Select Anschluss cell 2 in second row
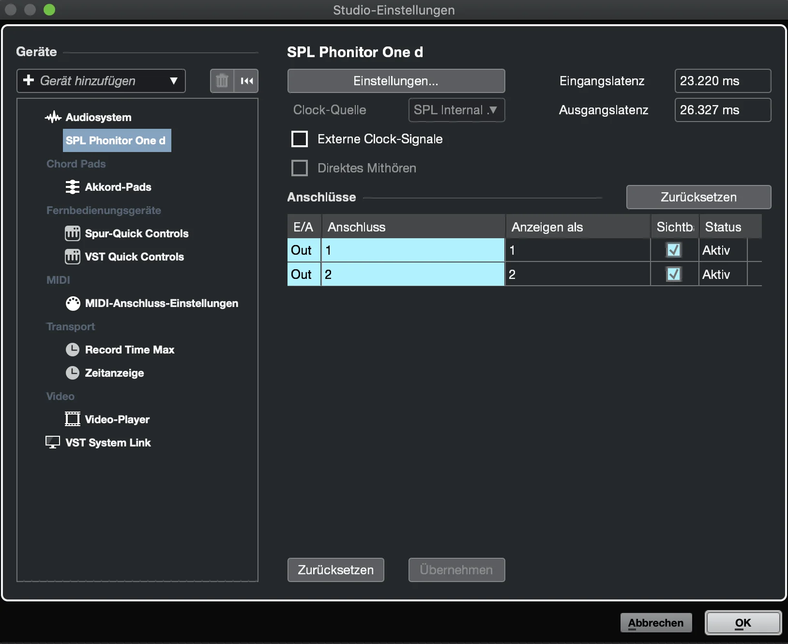Viewport: 788px width, 644px height. tap(413, 274)
